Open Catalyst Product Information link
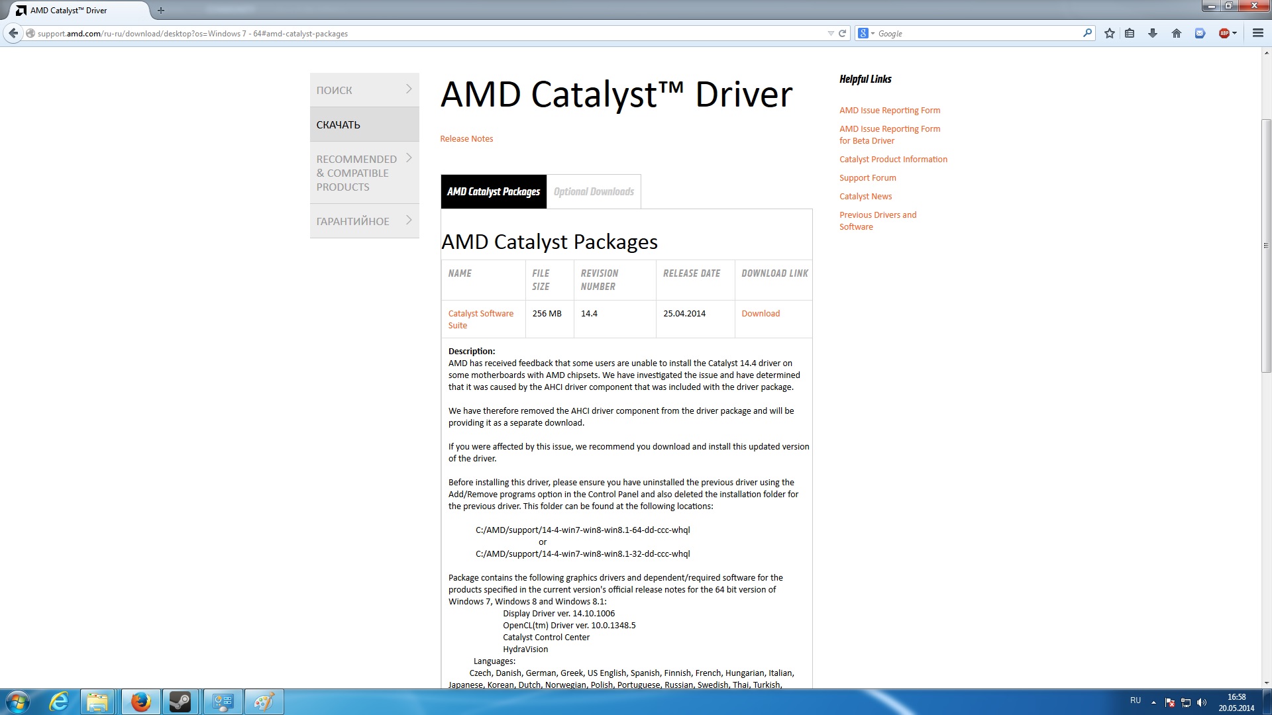The height and width of the screenshot is (715, 1272). pyautogui.click(x=893, y=159)
